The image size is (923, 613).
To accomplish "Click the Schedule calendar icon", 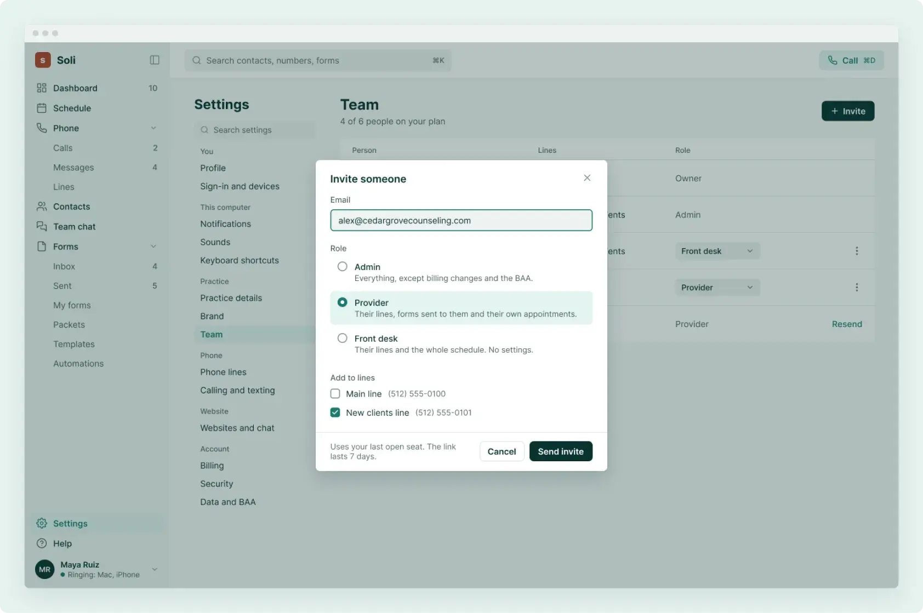I will [42, 108].
